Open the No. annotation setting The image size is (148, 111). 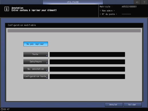[36, 69]
